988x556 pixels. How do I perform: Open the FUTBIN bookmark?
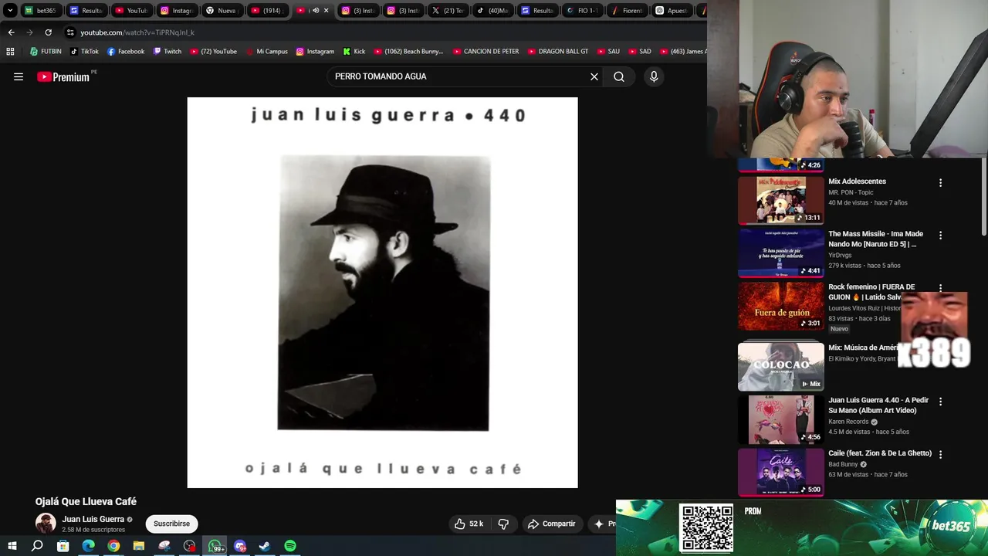pos(46,52)
